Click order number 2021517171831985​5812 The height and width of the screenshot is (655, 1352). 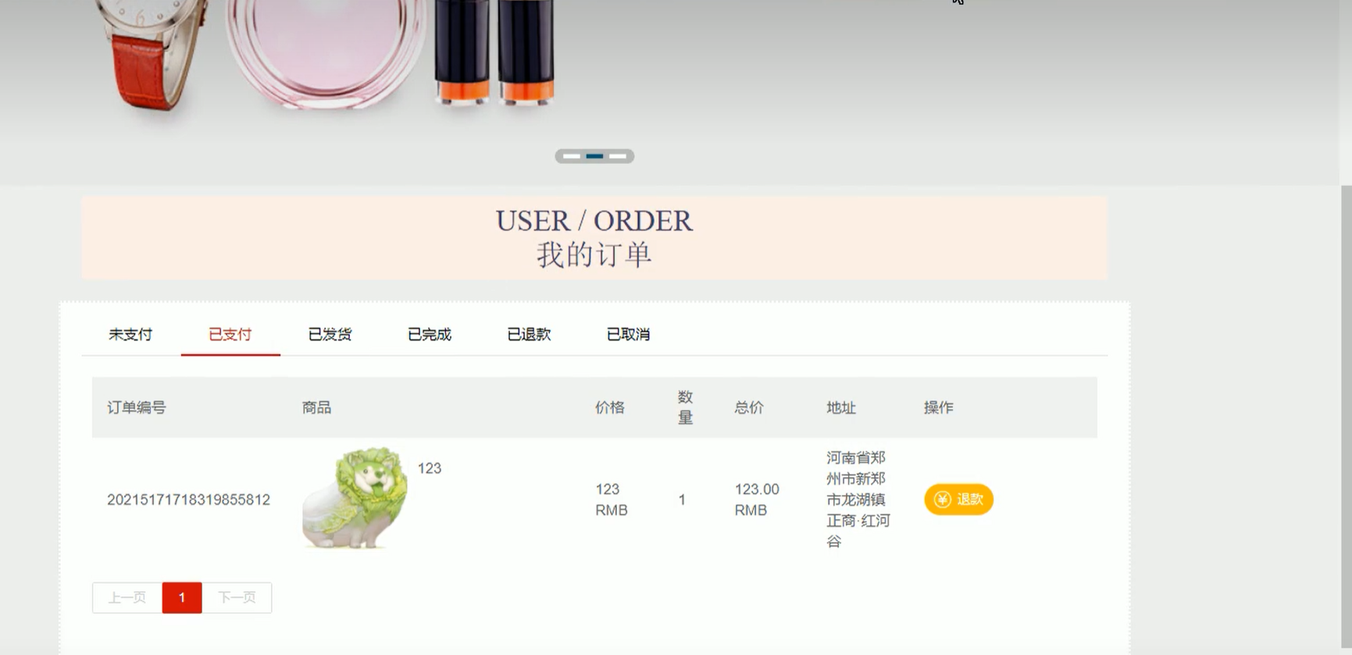(x=188, y=500)
